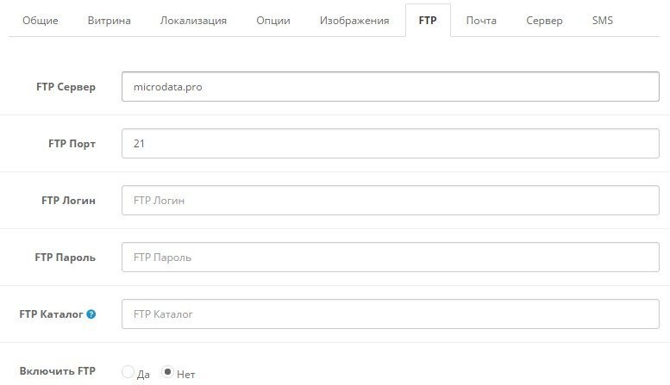Select the active FTP tab
Screen dimensions: 670x385
(x=428, y=21)
